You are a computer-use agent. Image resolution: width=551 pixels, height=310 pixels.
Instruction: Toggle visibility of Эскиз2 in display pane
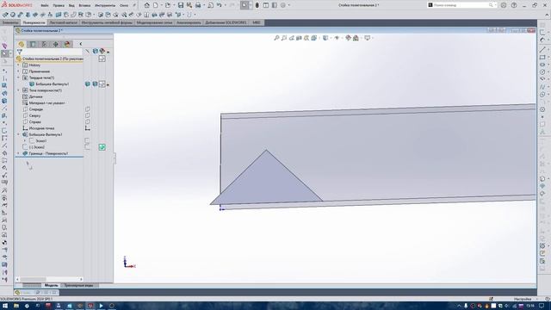[88, 147]
